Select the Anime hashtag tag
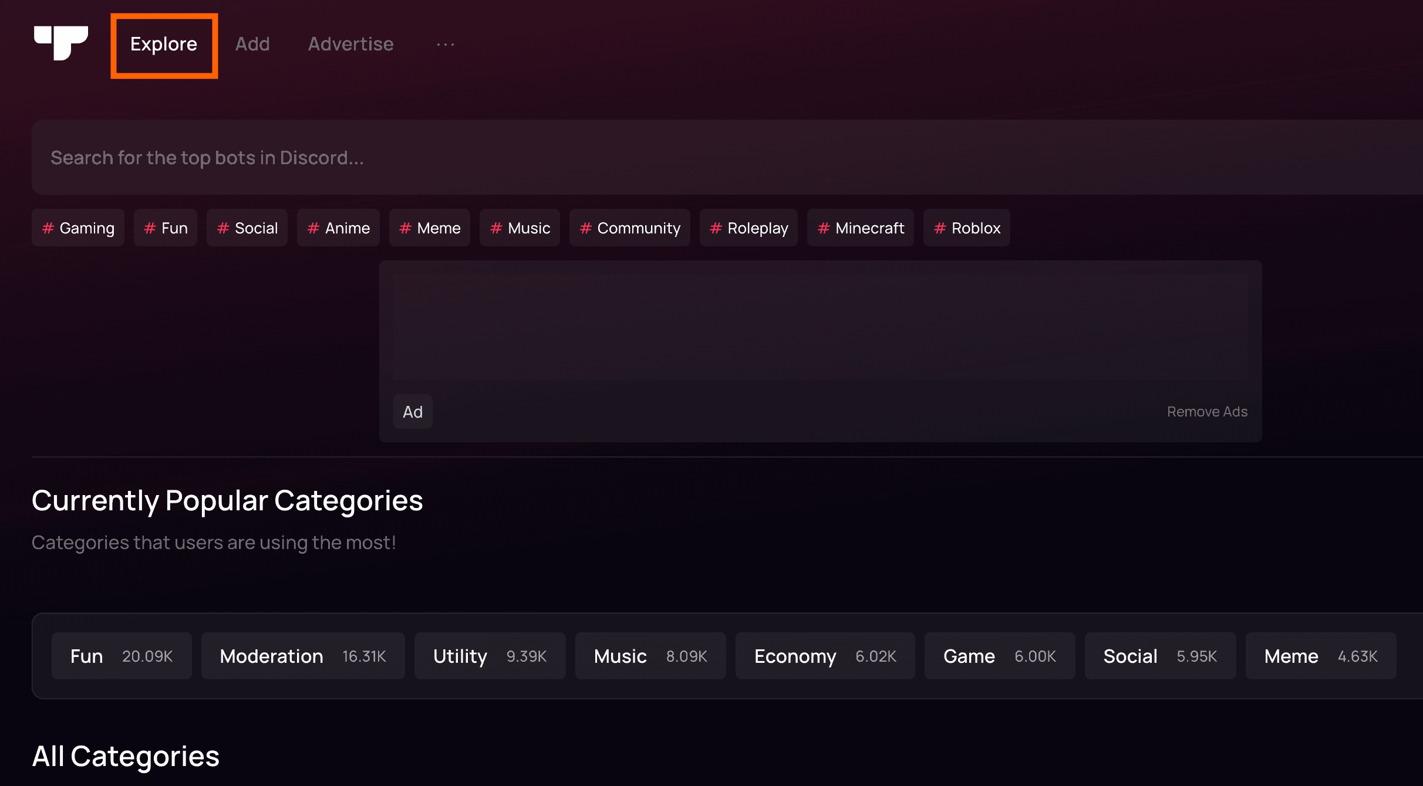The height and width of the screenshot is (786, 1423). pyautogui.click(x=338, y=228)
